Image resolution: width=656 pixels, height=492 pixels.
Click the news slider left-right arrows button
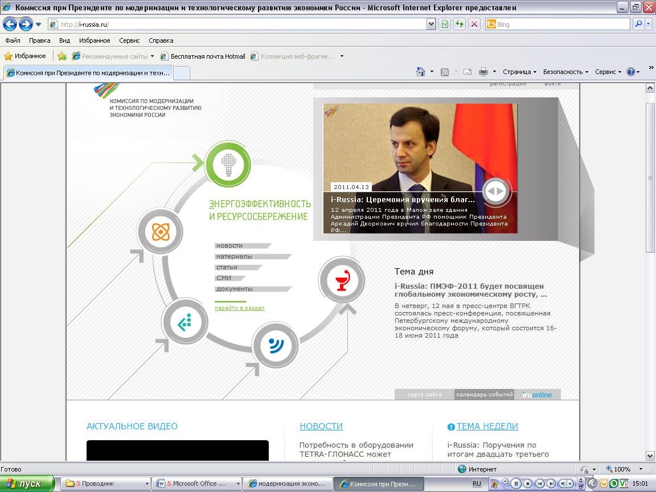tap(496, 191)
